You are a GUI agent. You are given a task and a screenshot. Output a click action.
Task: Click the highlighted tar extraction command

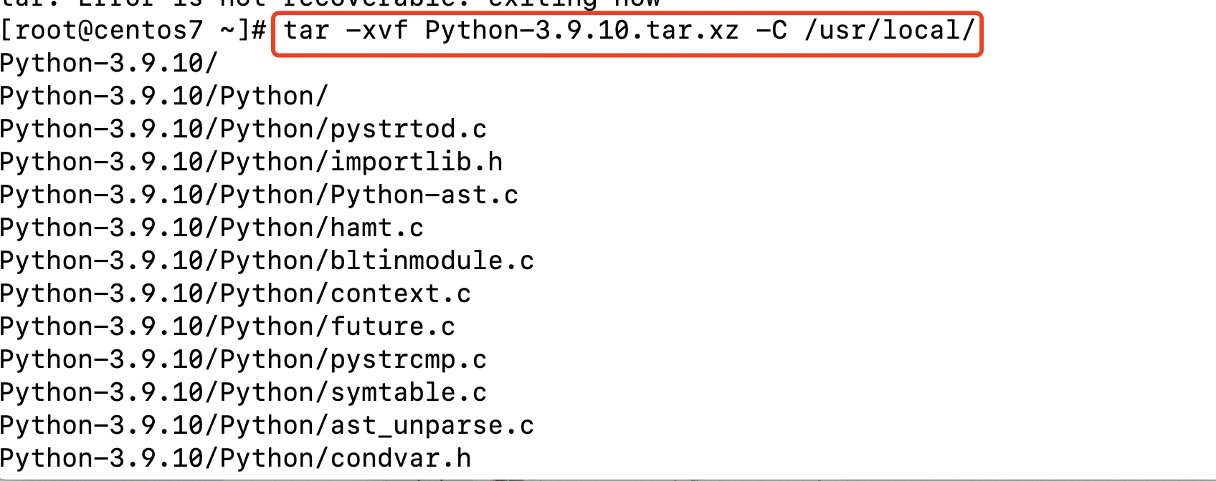629,31
